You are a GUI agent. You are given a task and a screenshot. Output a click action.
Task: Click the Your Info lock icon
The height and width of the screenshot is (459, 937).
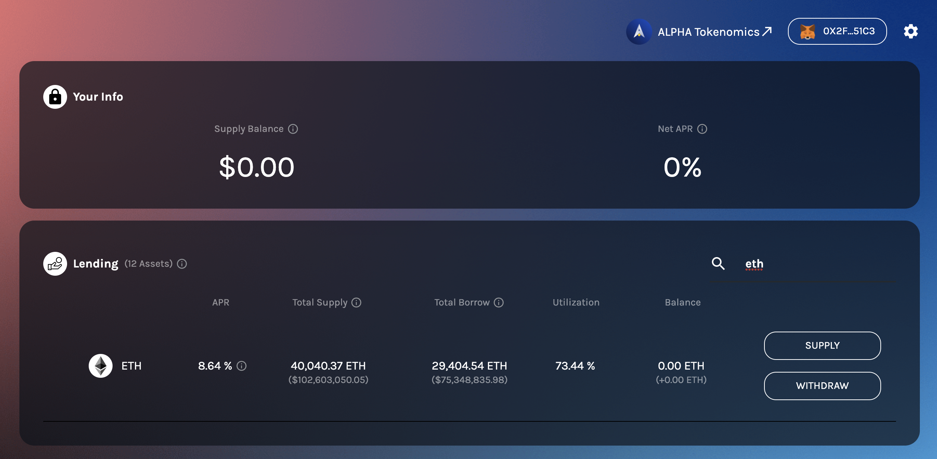[55, 97]
